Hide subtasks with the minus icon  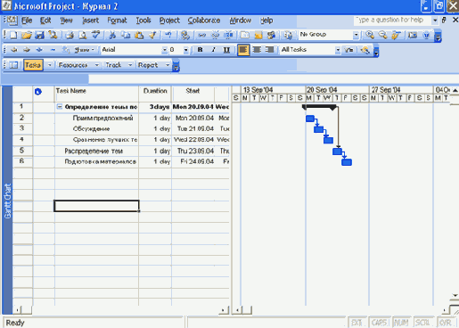pyautogui.click(x=53, y=50)
